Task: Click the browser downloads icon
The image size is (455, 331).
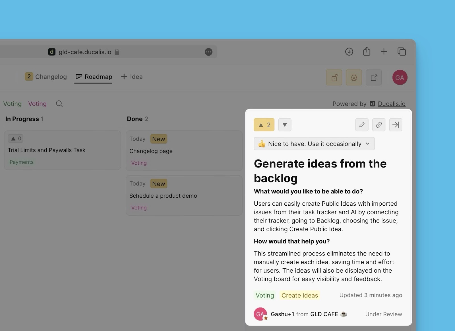Action: pos(349,52)
